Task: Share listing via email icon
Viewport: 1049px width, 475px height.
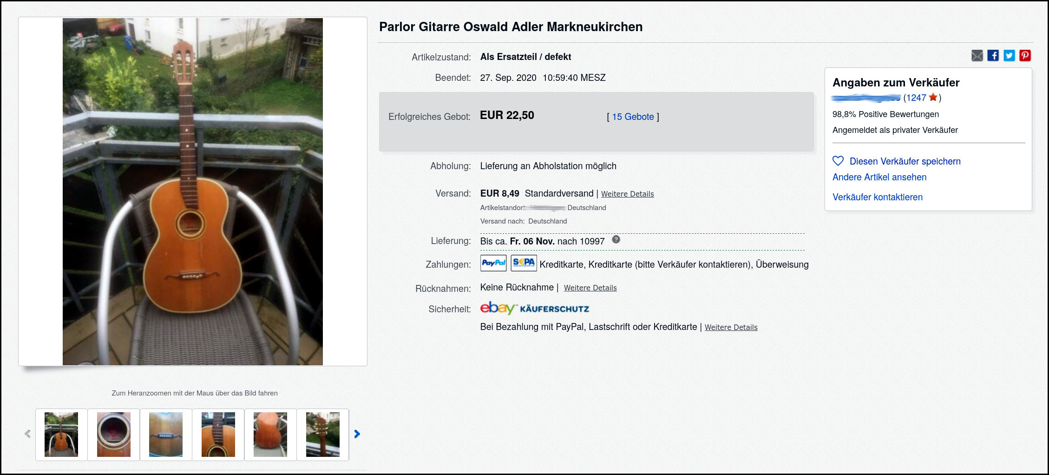Action: click(x=977, y=56)
